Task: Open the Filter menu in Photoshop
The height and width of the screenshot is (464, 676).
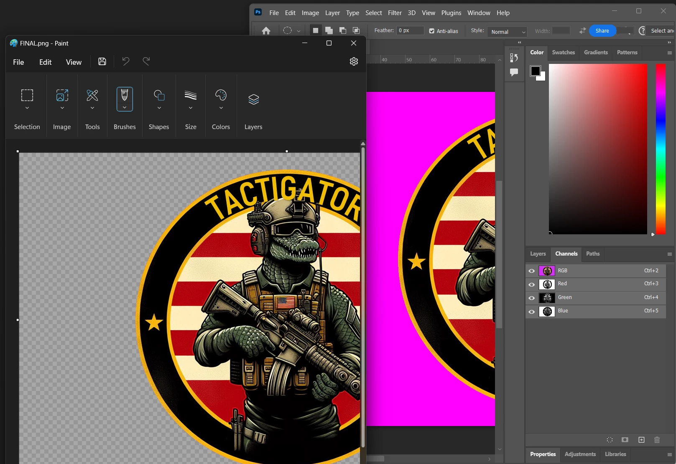Action: click(395, 13)
